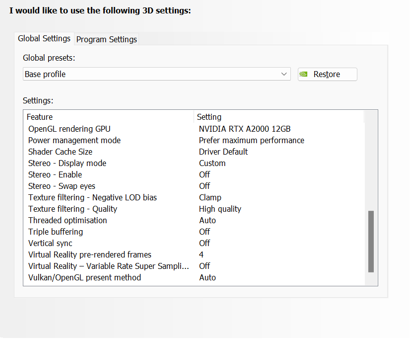Open the Base profile combo box
Viewport: 410px width, 342px height.
tap(149, 73)
